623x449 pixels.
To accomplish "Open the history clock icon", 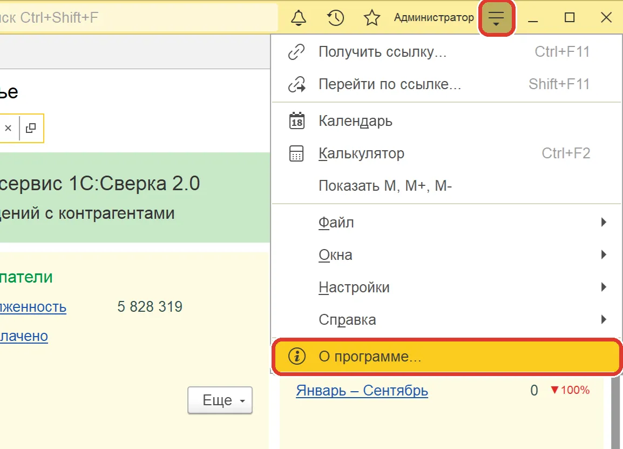I will pos(335,18).
